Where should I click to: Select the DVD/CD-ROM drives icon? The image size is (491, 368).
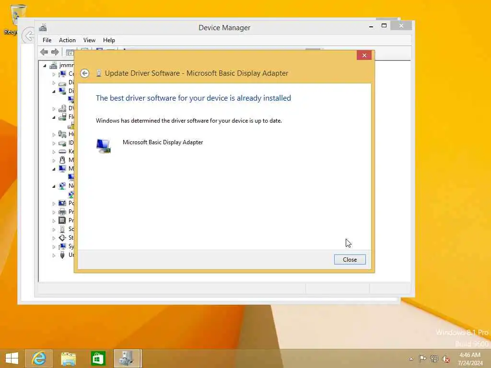tap(62, 108)
